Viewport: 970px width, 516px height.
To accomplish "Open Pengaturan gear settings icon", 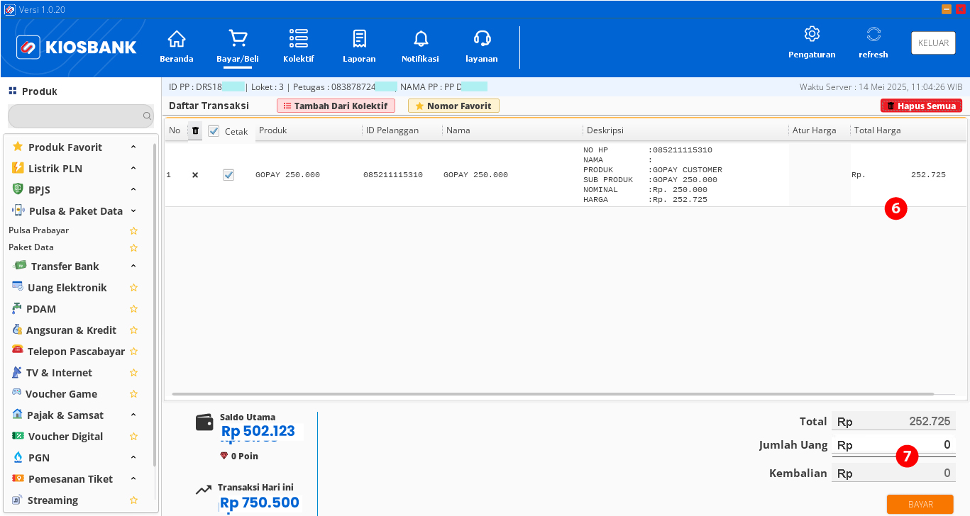I will 812,34.
